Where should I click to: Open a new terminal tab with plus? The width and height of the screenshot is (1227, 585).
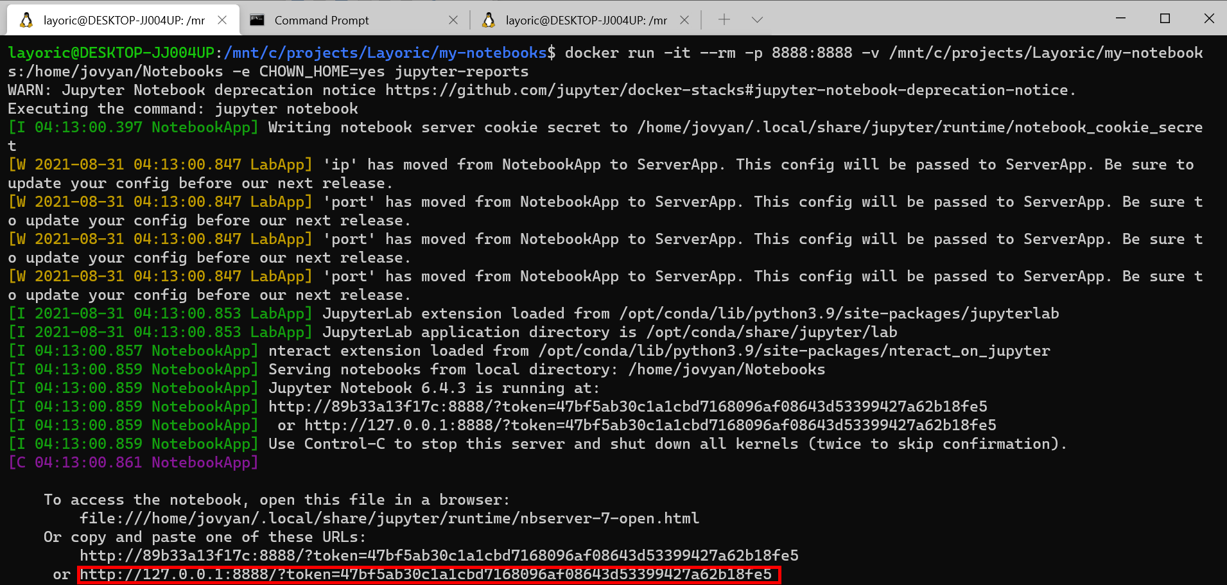click(724, 20)
